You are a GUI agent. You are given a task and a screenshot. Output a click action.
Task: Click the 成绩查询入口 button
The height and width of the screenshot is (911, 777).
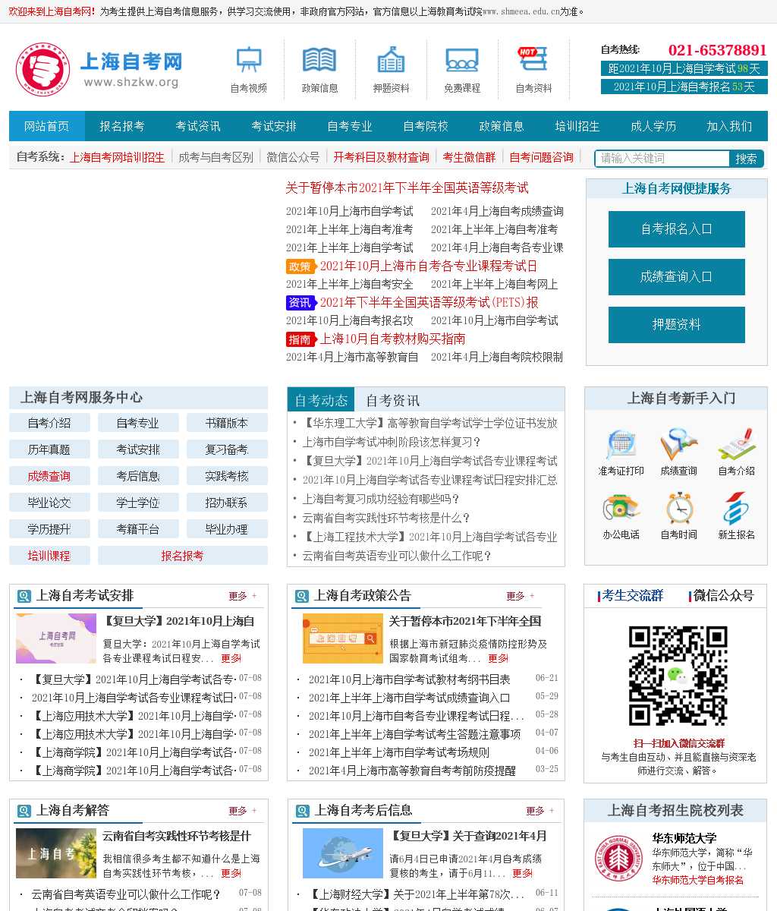click(x=677, y=276)
